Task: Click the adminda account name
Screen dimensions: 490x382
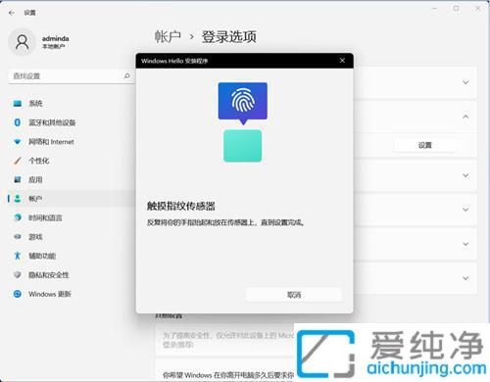Action: 56,38
